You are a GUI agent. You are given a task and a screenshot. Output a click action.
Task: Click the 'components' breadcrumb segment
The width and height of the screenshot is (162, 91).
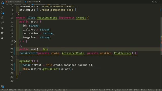coord(17,5)
